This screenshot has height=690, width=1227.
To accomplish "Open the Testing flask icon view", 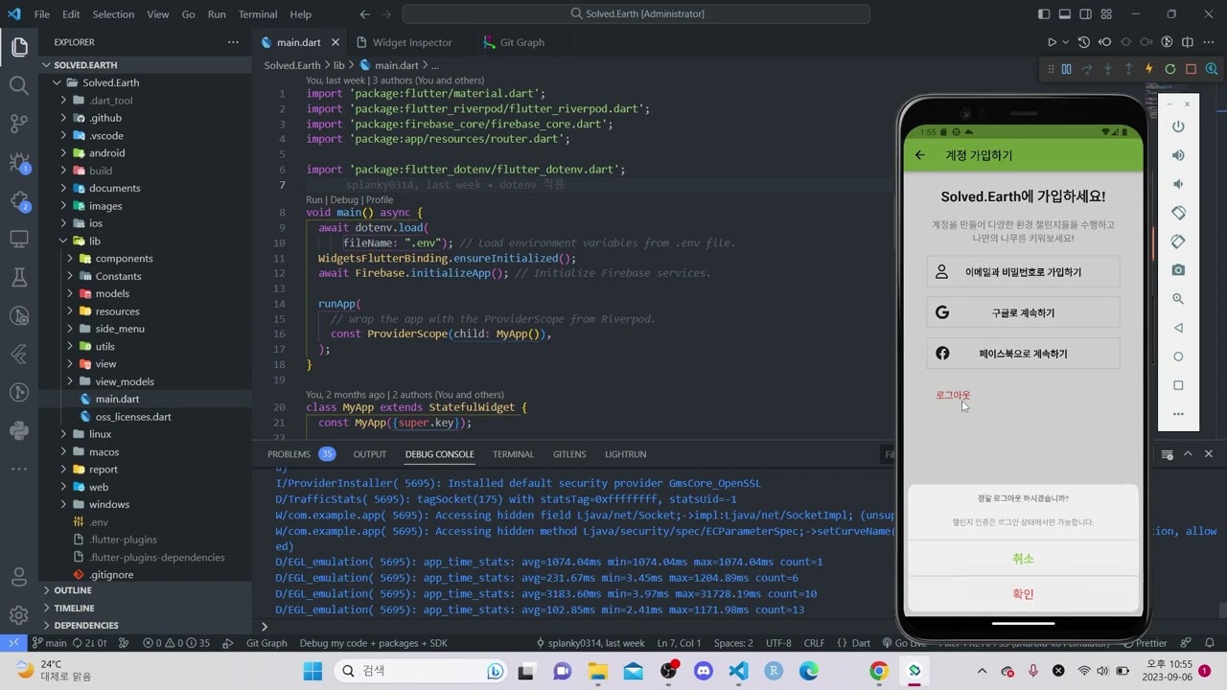I will point(19,277).
